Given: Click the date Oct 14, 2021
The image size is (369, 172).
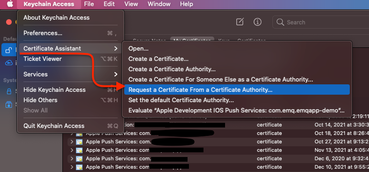Looking at the screenshot, I should (x=342, y=125).
